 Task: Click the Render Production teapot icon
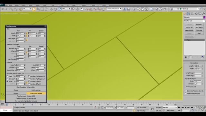165,9
